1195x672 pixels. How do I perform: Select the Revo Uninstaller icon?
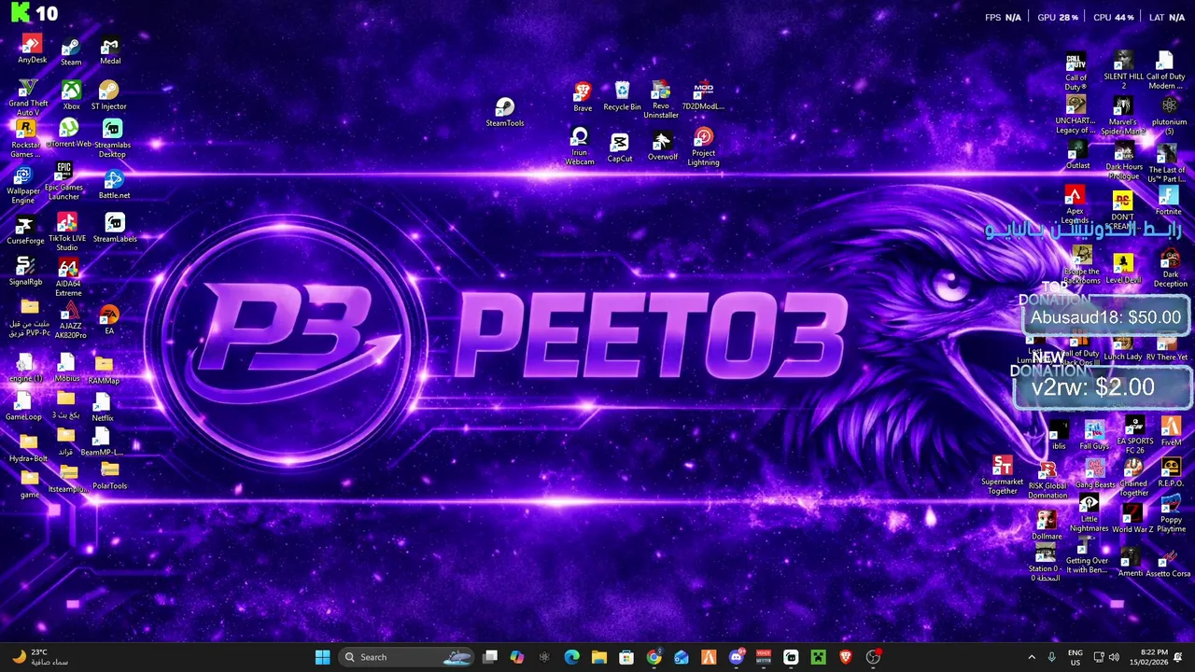pos(660,100)
